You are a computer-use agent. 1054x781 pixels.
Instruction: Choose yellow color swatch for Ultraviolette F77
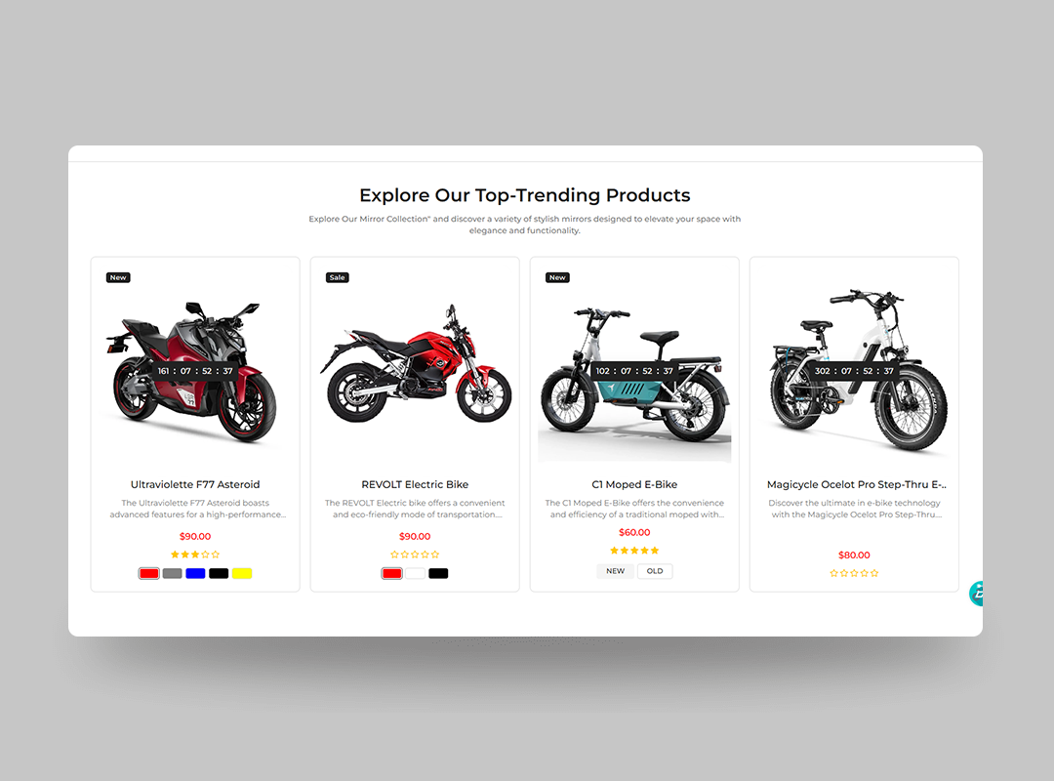[x=242, y=573]
